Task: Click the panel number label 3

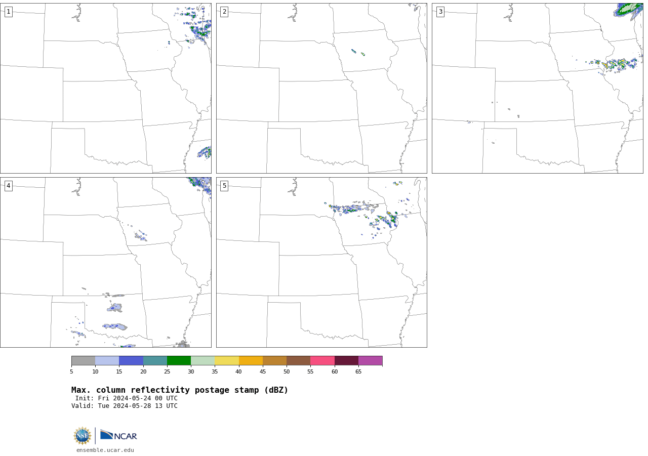Action: click(440, 12)
